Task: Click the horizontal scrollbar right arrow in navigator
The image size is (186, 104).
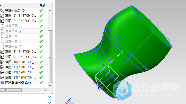Action: click(x=46, y=90)
